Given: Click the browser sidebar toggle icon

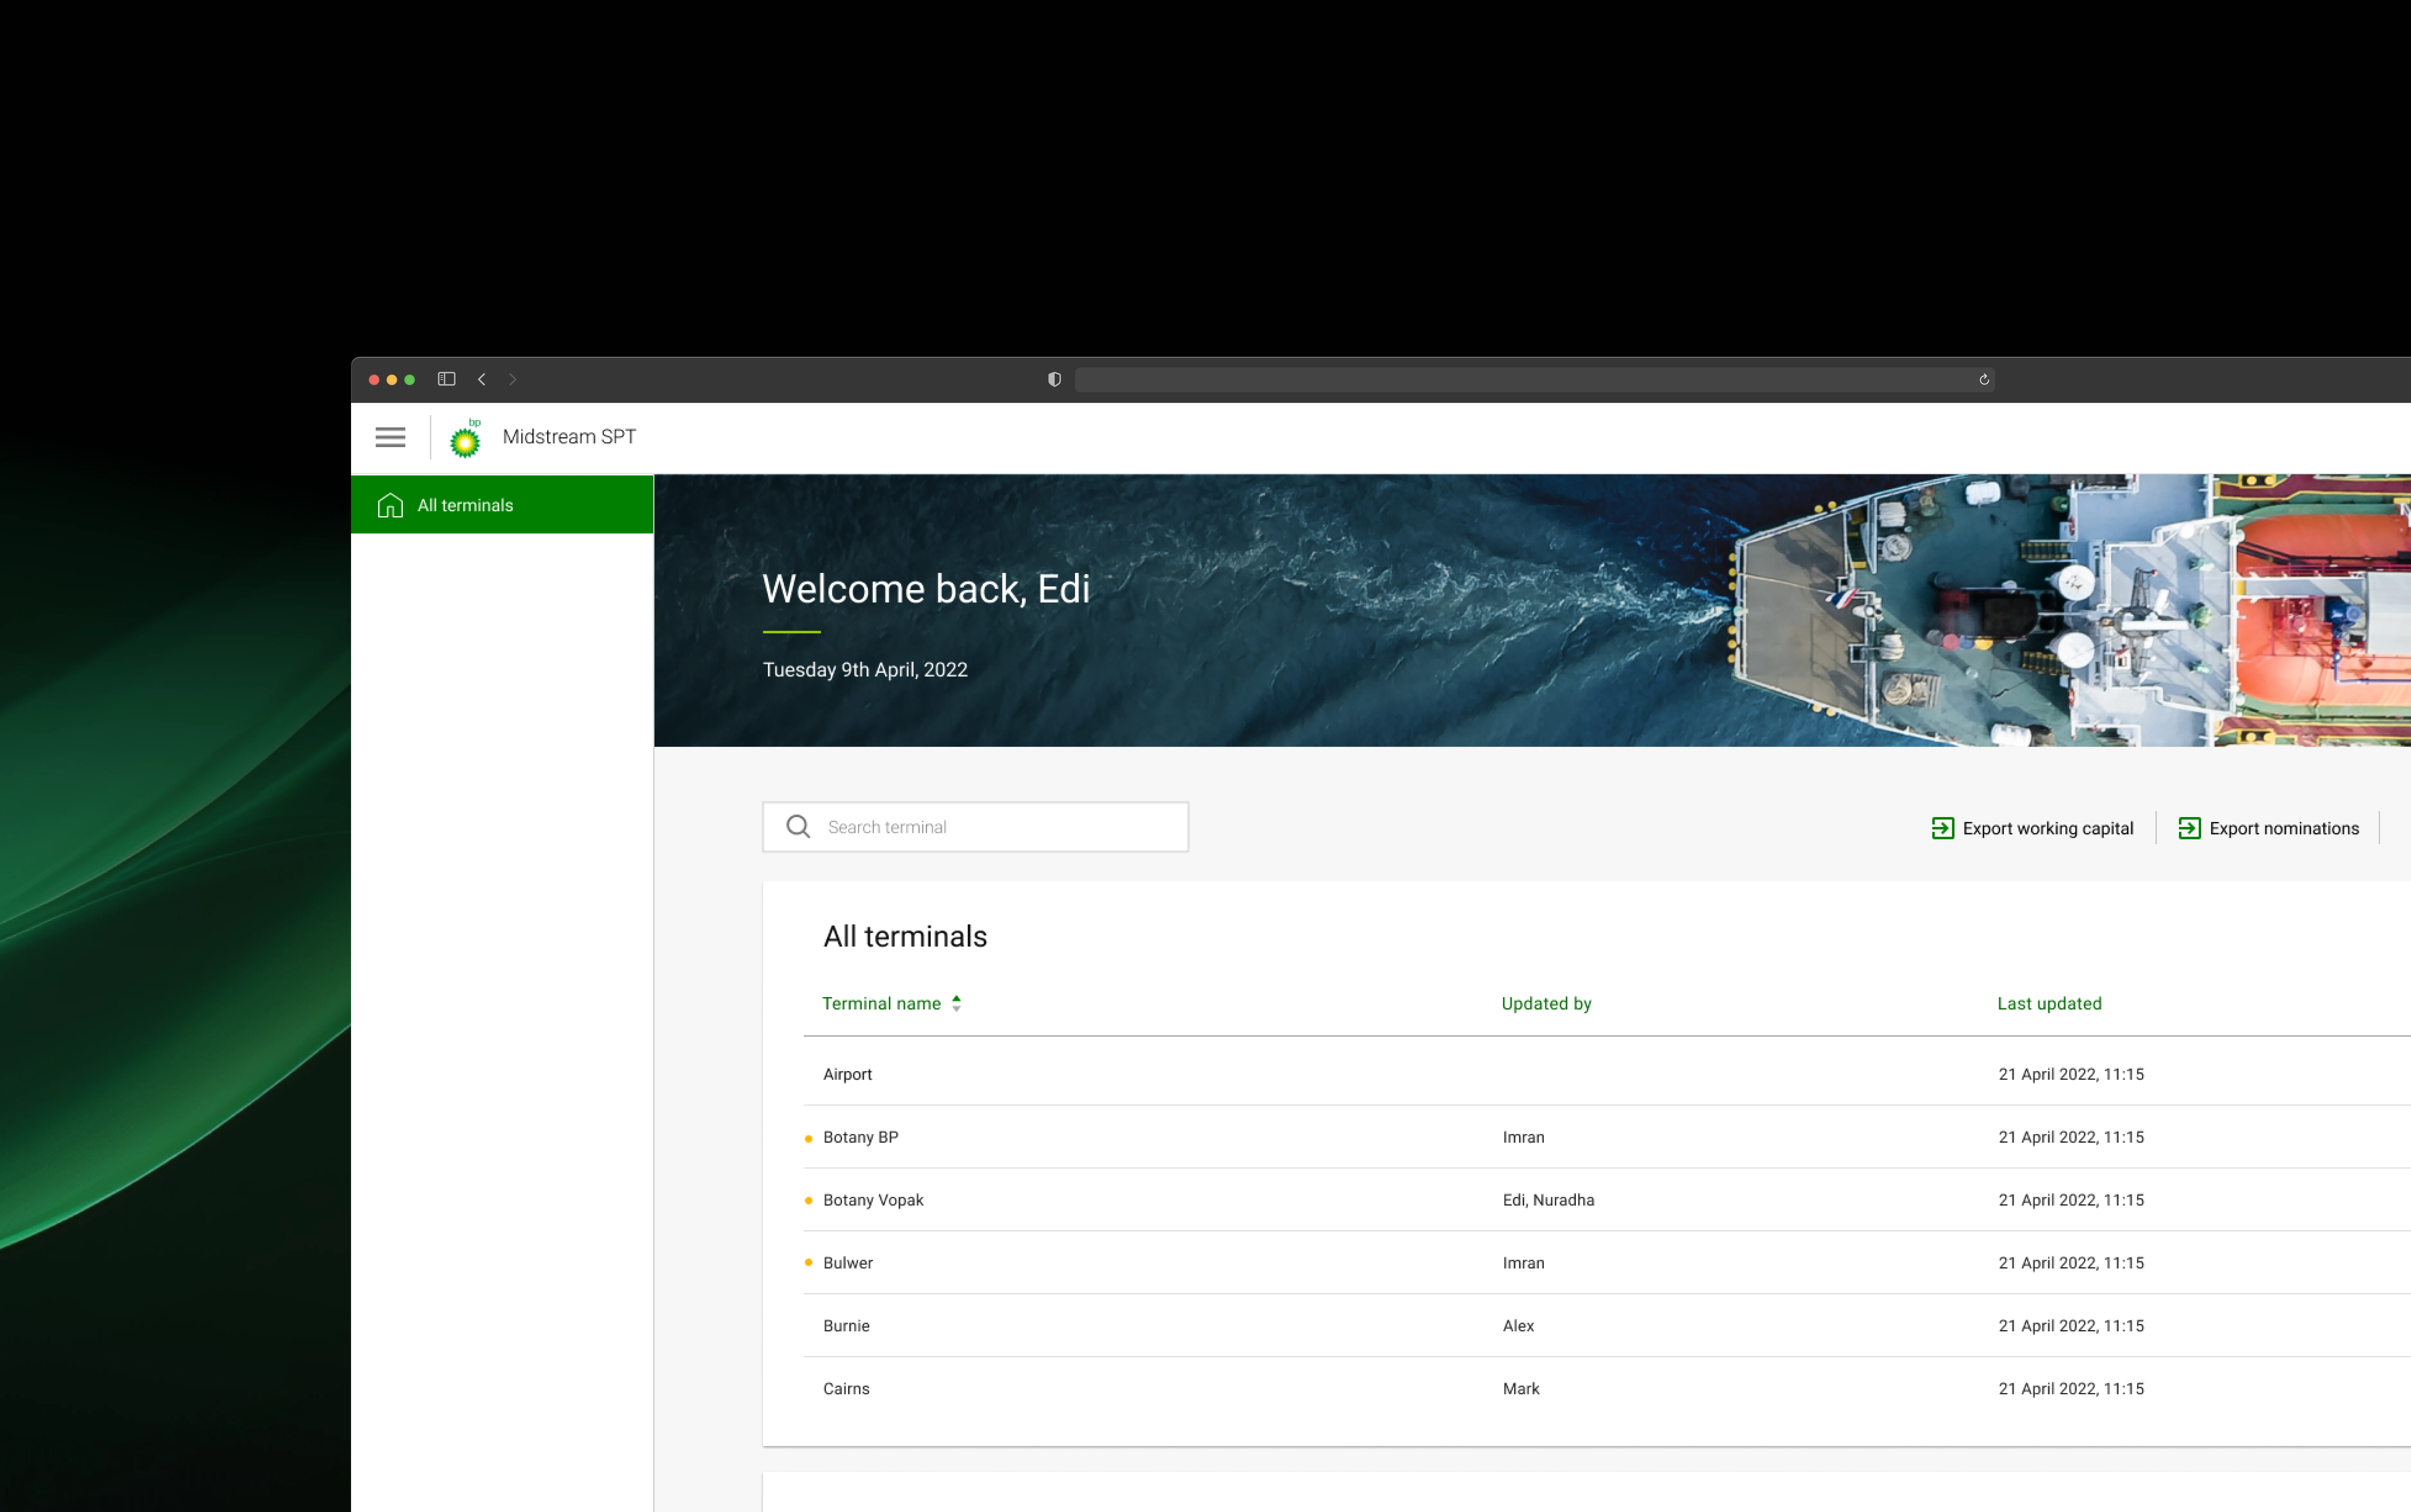Looking at the screenshot, I should [446, 379].
